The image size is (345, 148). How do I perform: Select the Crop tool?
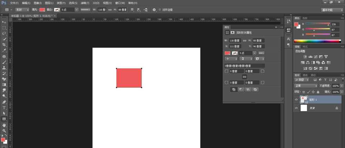point(4,45)
